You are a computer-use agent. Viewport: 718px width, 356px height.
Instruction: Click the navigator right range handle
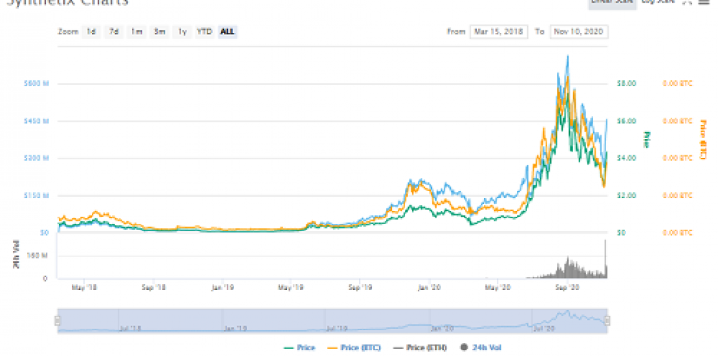(x=607, y=320)
